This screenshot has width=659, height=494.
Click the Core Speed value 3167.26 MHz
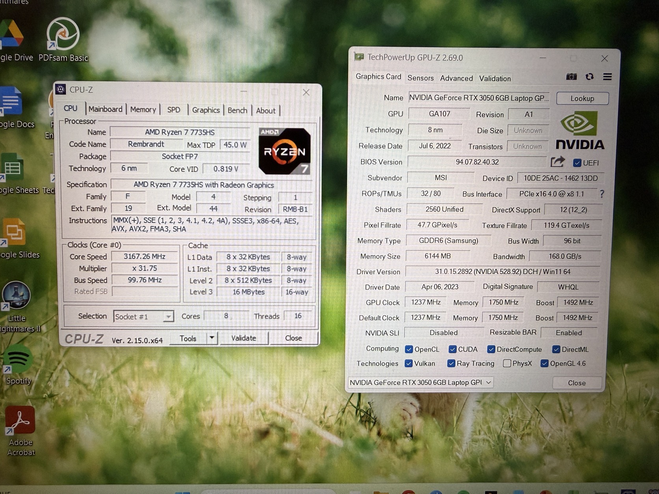(x=144, y=256)
